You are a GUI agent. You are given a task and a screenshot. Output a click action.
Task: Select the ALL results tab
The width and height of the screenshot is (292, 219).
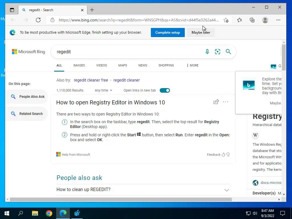(59, 65)
